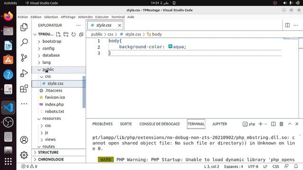Split the terminal panel
Viewport: 303px width, 170px height.
point(273,124)
